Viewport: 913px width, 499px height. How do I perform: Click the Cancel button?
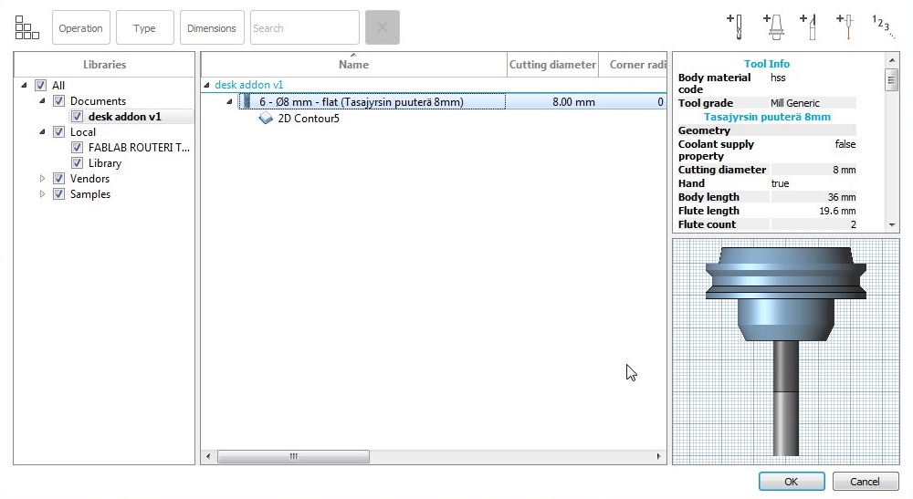point(865,481)
